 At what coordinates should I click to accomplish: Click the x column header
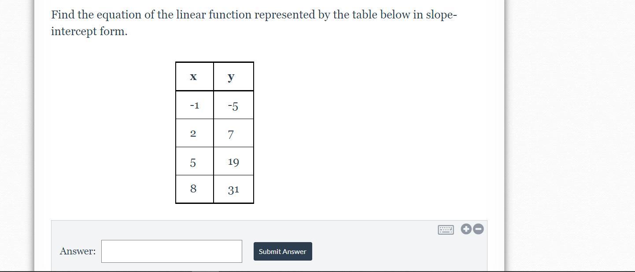193,77
